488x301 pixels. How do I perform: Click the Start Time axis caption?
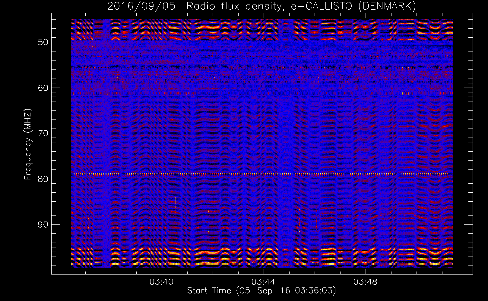point(261,291)
